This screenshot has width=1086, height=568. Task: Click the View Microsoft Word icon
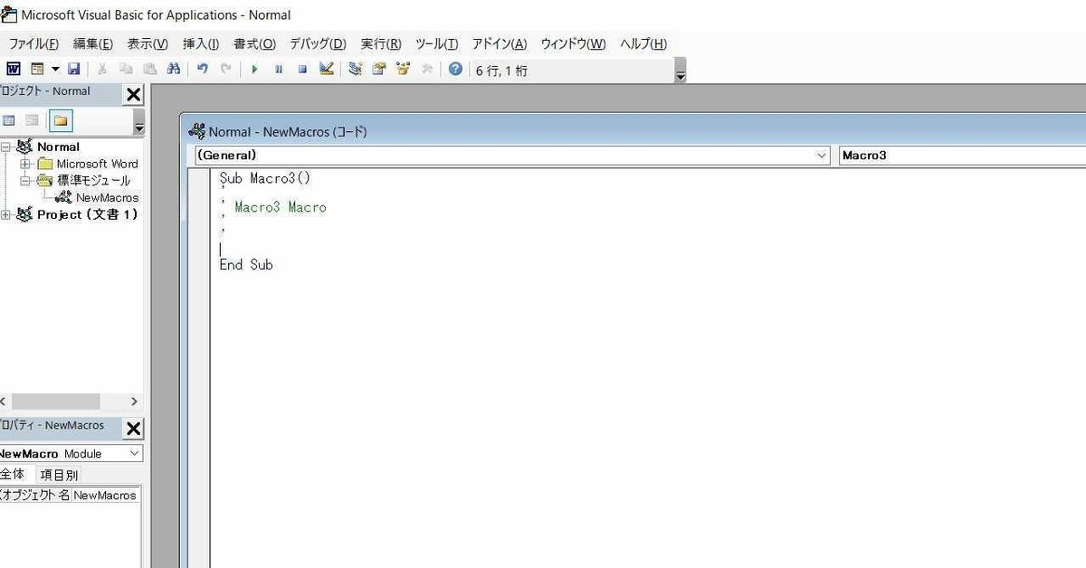[x=14, y=69]
